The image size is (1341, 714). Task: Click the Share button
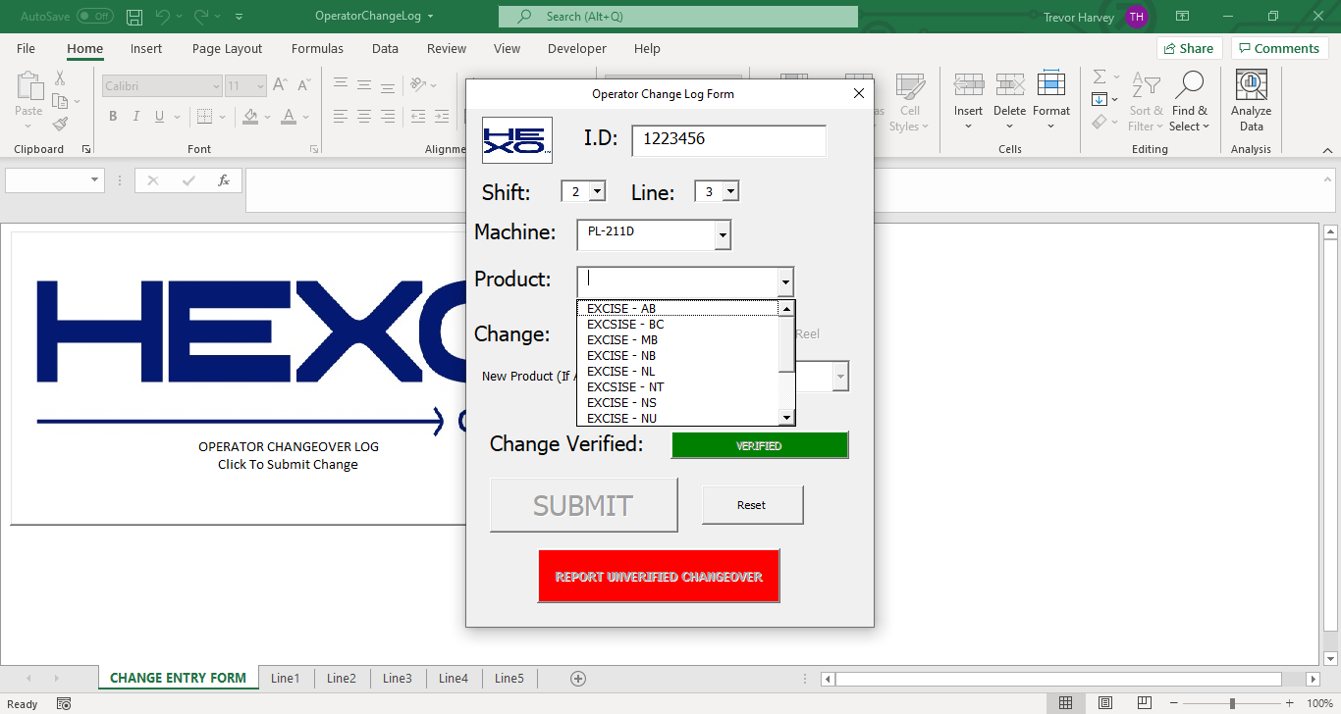(1189, 48)
